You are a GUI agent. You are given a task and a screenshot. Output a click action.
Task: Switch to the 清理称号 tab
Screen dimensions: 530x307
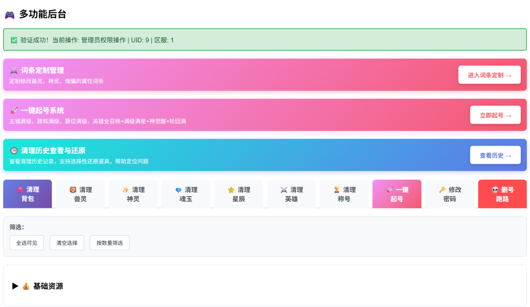[344, 194]
